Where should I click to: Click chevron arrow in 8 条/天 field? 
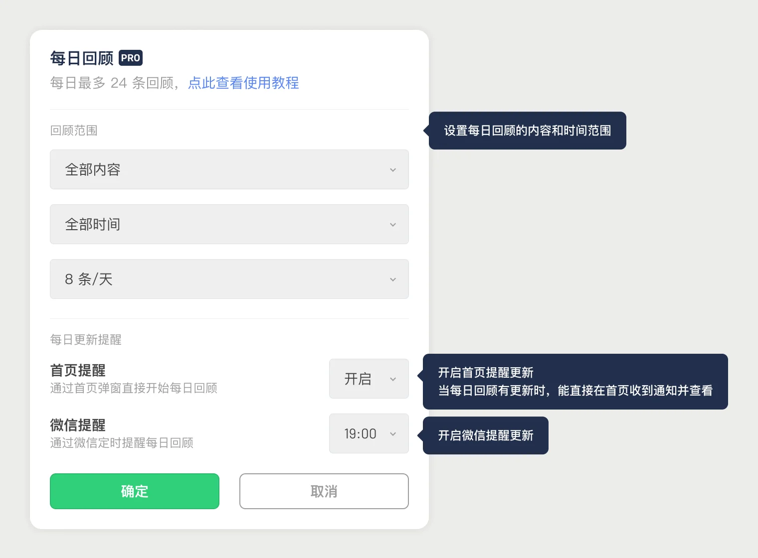[393, 279]
